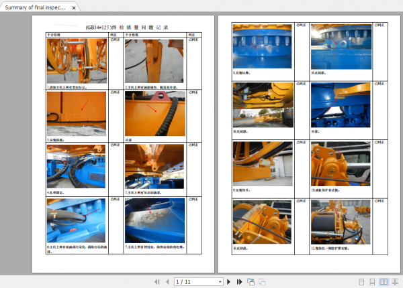
Task: Click the photo above caption 9 on right page
Action: pos(263,163)
